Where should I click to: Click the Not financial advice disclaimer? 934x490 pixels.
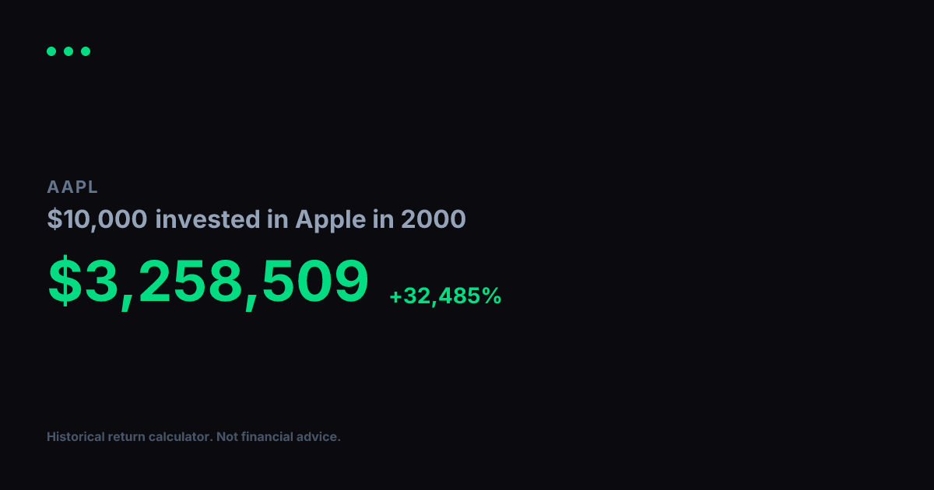click(x=279, y=437)
